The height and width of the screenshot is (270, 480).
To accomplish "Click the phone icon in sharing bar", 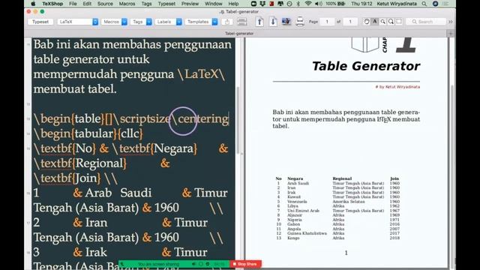I will [123, 264].
